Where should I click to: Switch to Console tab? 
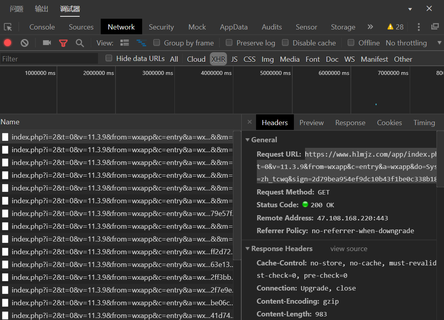42,27
